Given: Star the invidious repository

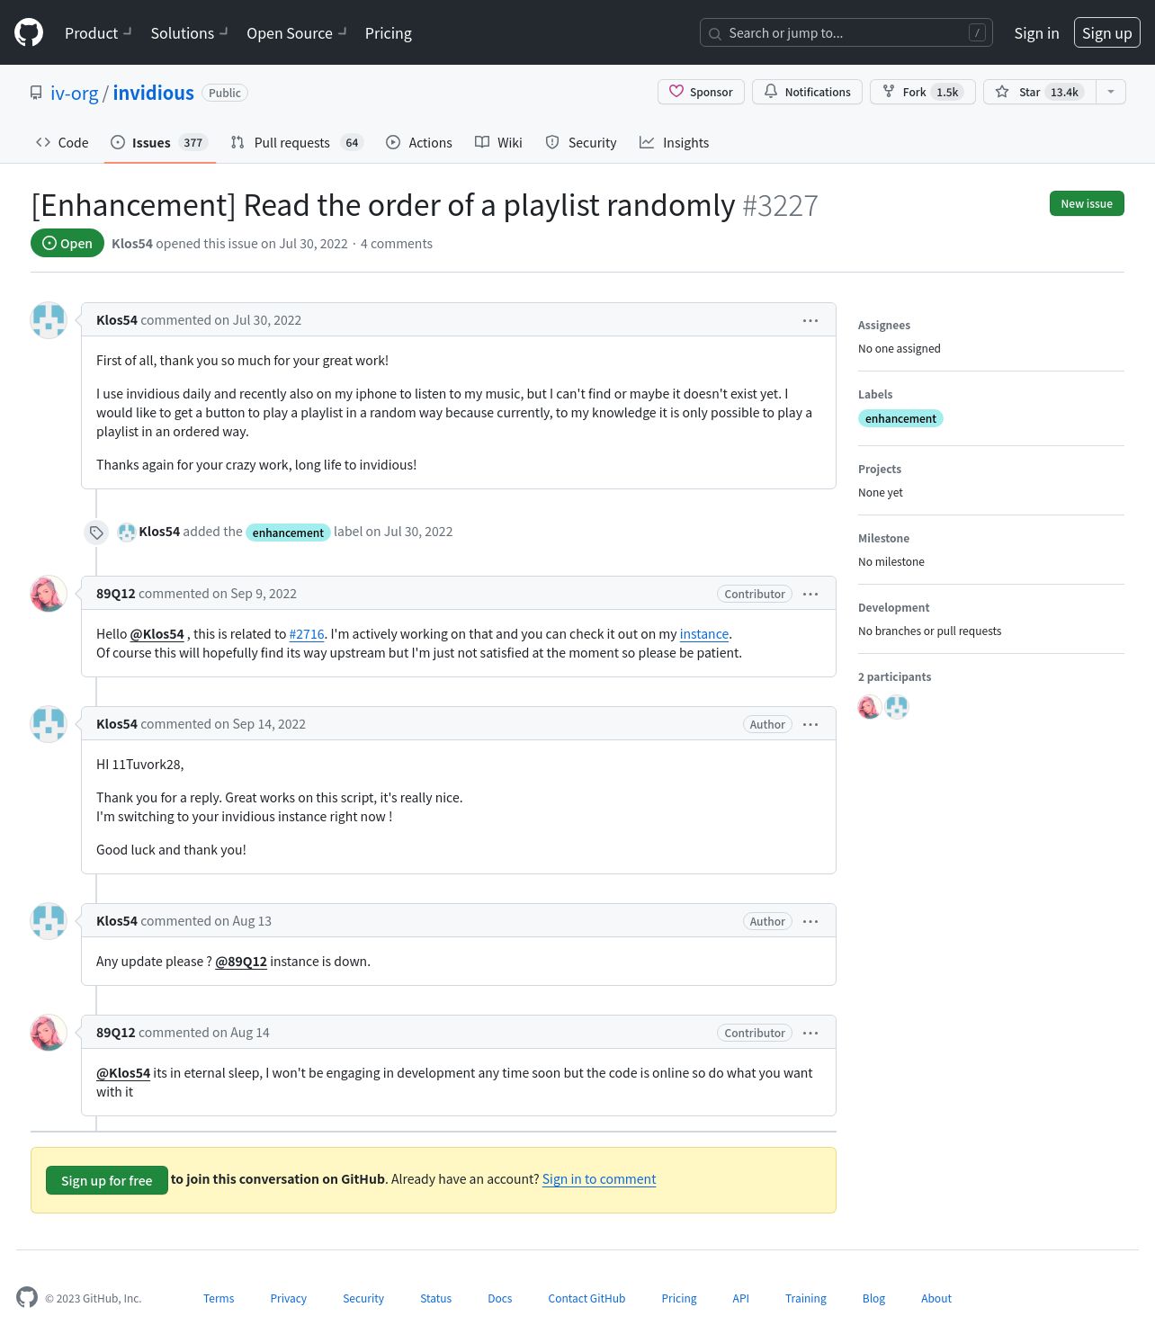Looking at the screenshot, I should pyautogui.click(x=1039, y=92).
